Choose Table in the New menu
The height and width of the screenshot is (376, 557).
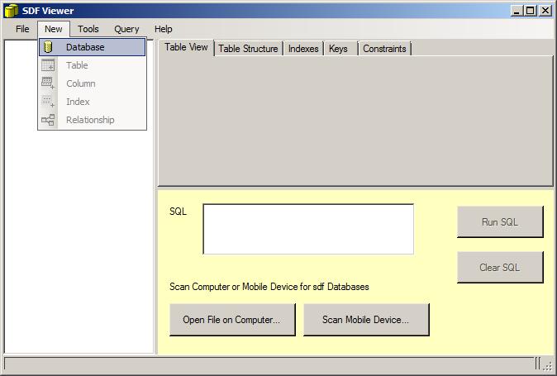92,65
